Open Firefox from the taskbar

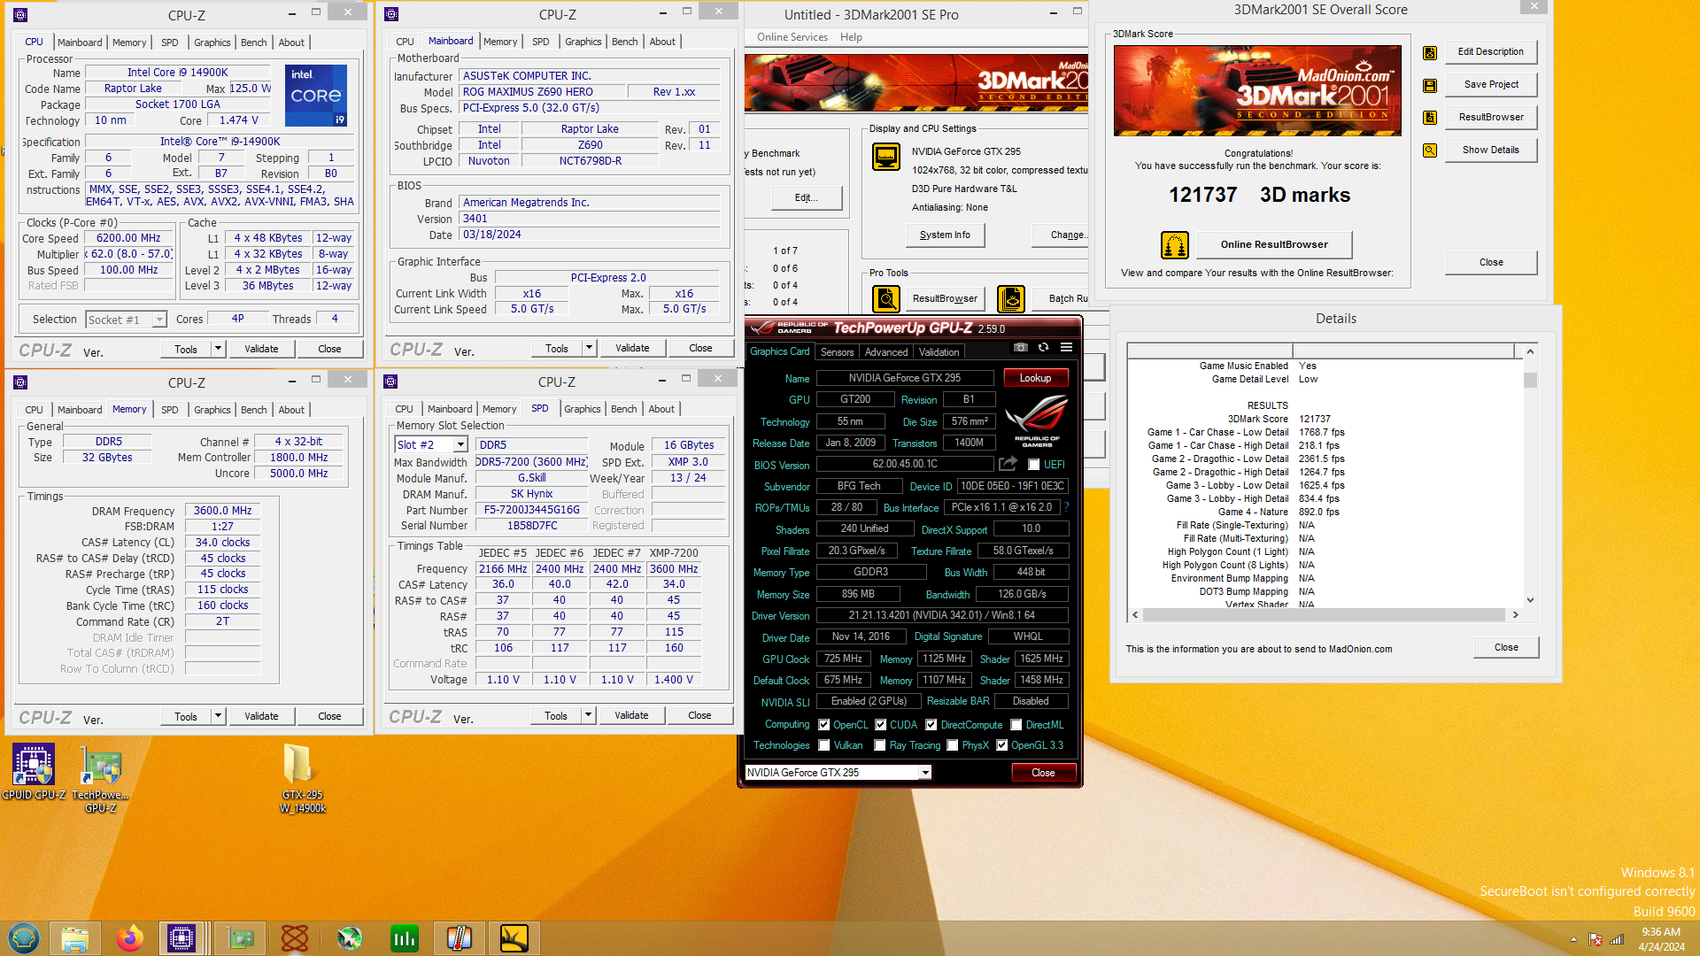[x=130, y=937]
